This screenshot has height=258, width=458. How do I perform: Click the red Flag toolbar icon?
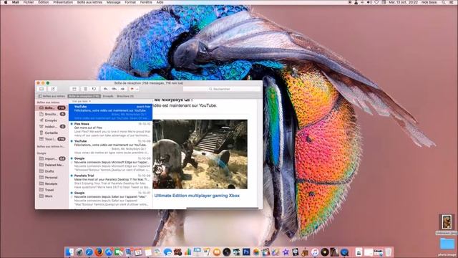click(132, 89)
